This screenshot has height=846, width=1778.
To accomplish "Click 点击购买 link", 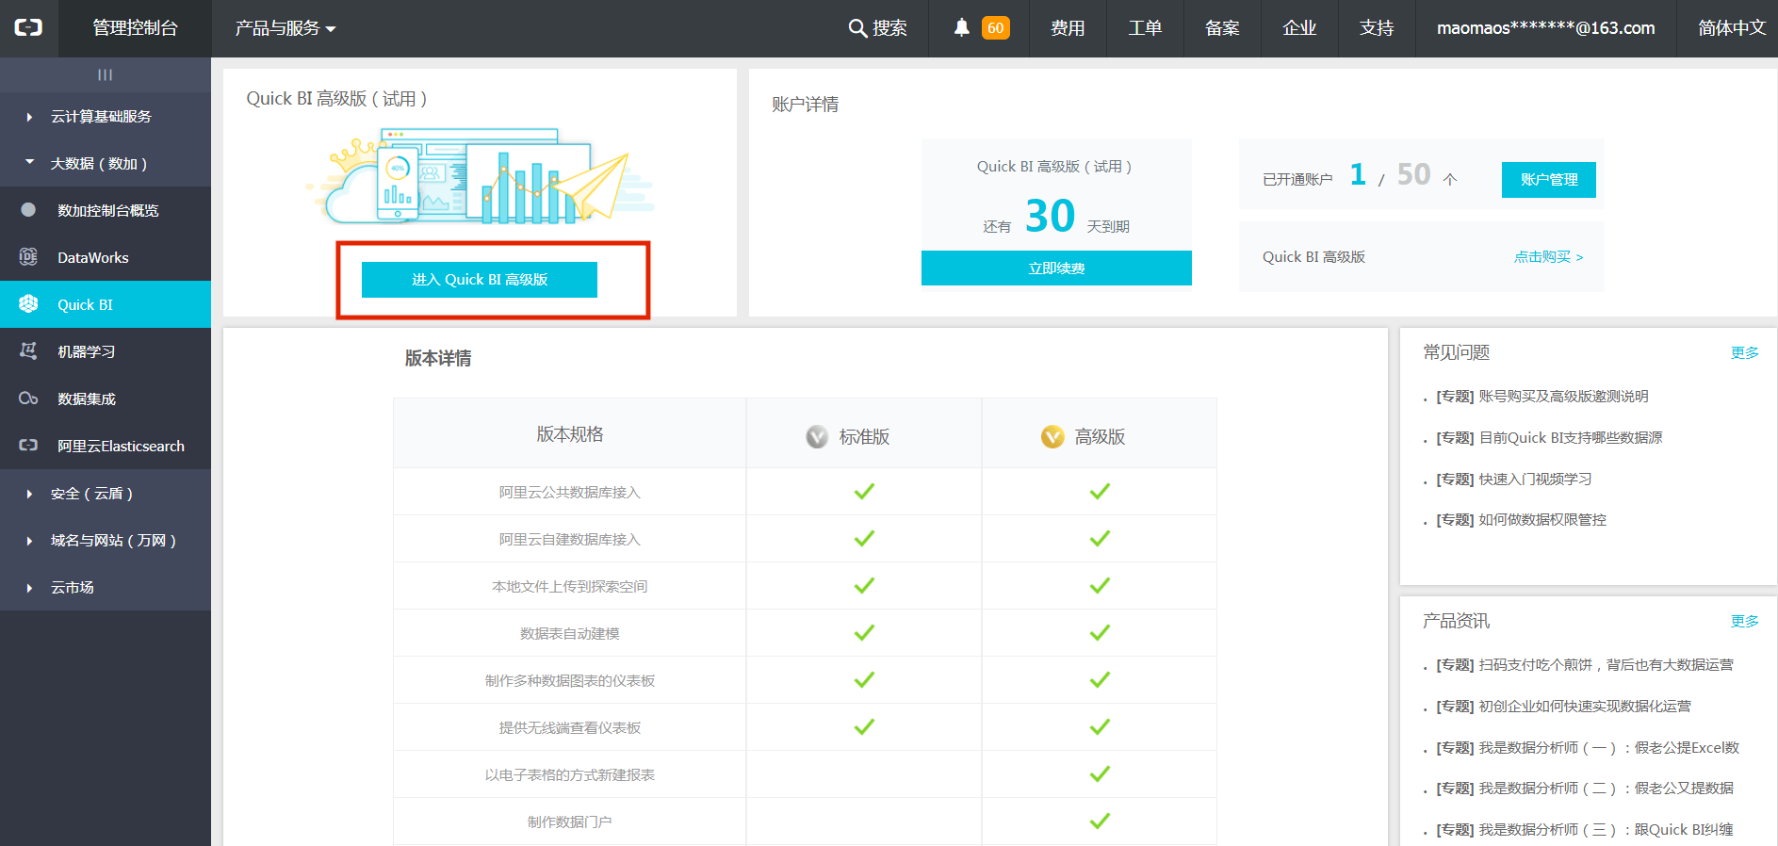I will click(1548, 256).
